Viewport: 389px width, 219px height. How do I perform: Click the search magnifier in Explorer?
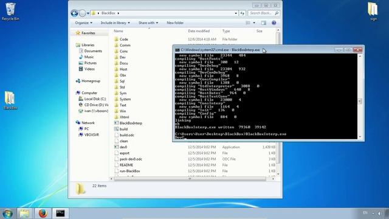click(277, 13)
